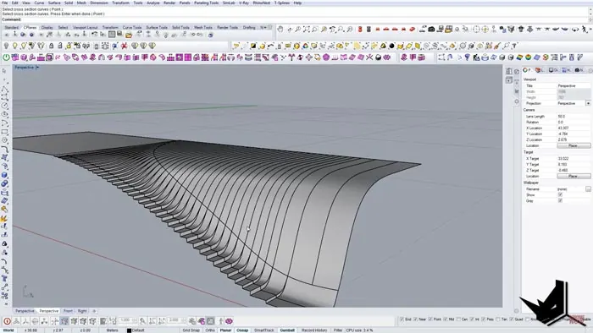Open the Perspective viewport title menu arrow
The image size is (593, 333).
coord(37,67)
